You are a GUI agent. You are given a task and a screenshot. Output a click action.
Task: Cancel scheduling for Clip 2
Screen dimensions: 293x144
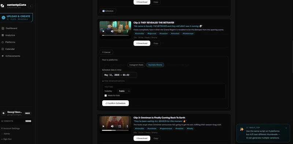coord(106,52)
